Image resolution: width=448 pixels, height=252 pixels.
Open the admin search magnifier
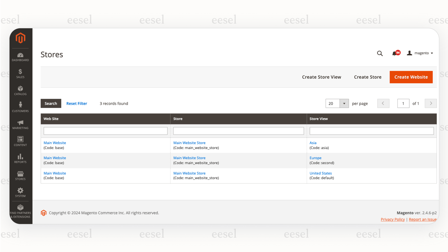pos(380,53)
